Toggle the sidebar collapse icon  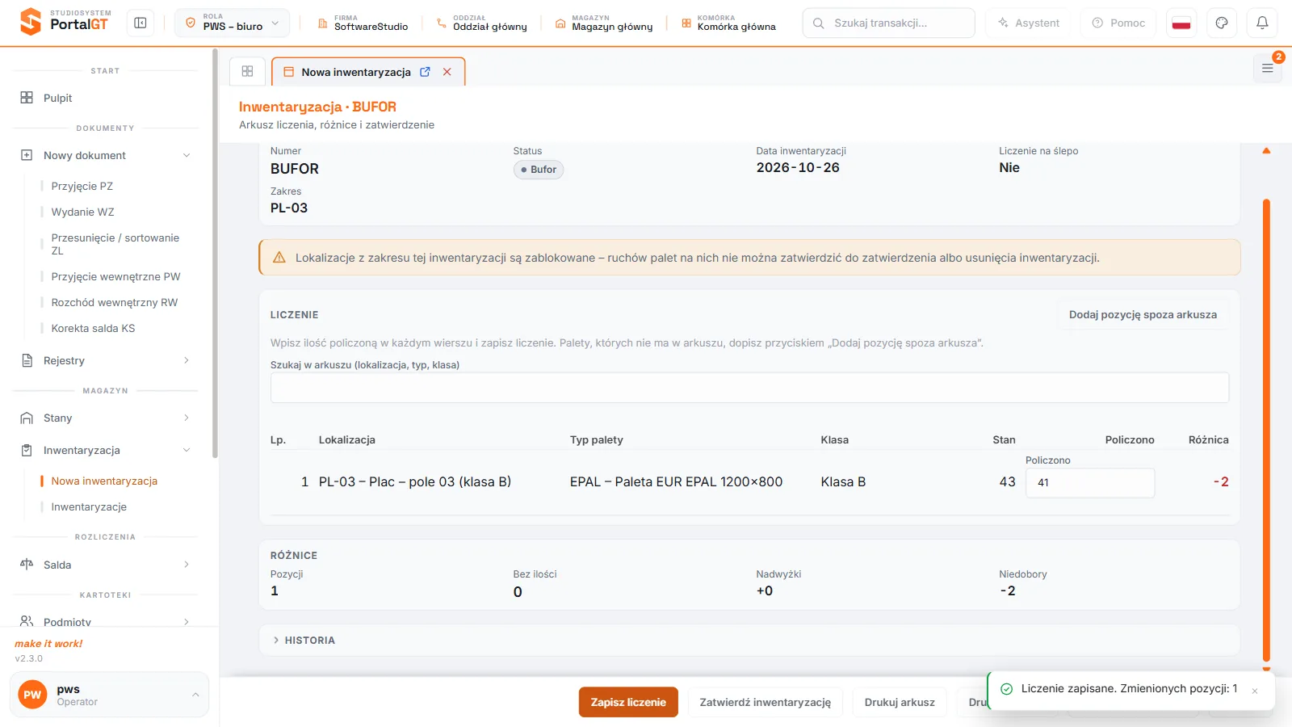141,23
